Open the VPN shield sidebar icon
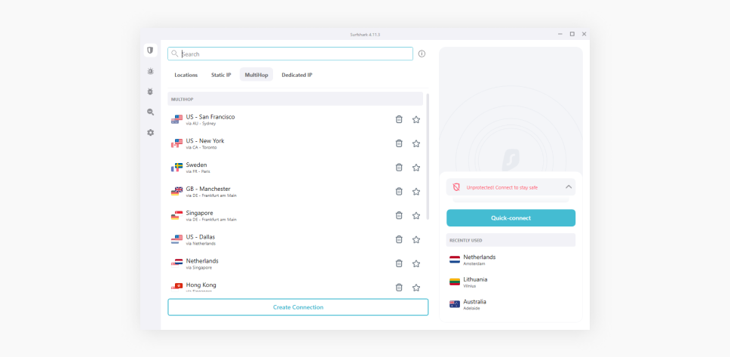Screen dimensions: 730x357 click(150, 51)
